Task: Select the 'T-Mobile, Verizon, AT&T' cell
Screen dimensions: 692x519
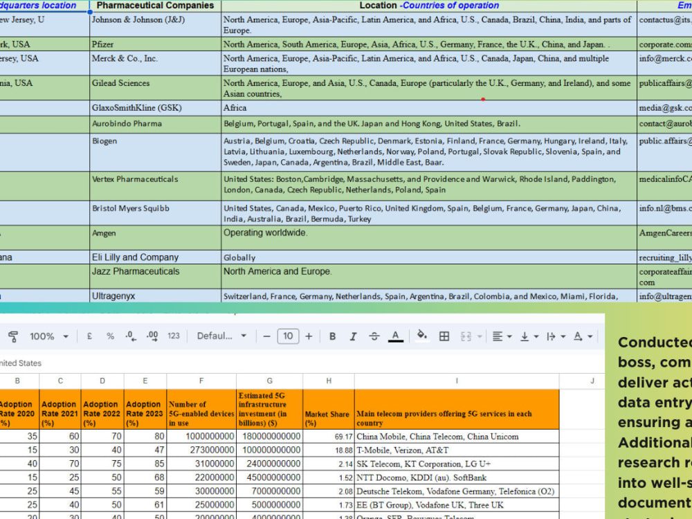Action: (457, 450)
